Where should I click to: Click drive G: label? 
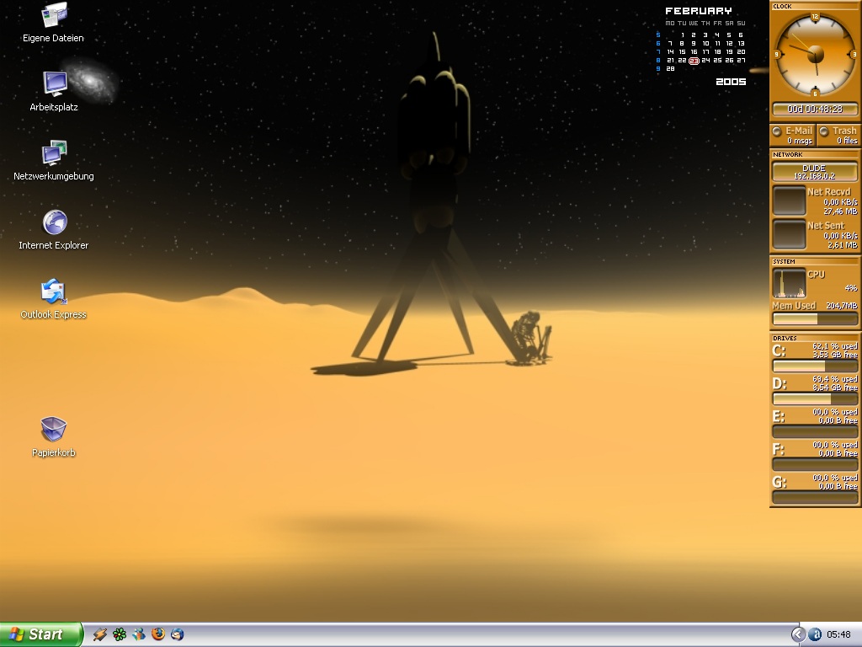779,483
